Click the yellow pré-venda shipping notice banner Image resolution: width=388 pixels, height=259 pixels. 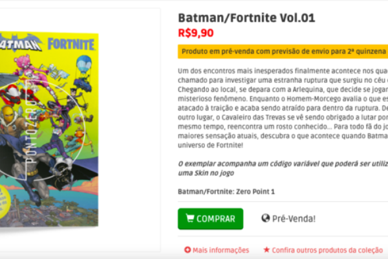(283, 52)
